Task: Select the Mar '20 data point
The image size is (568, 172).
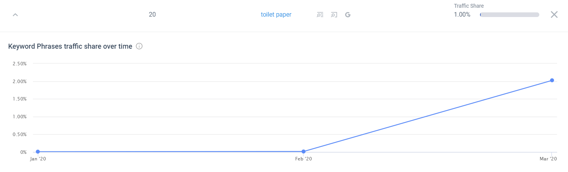Action: pos(552,80)
